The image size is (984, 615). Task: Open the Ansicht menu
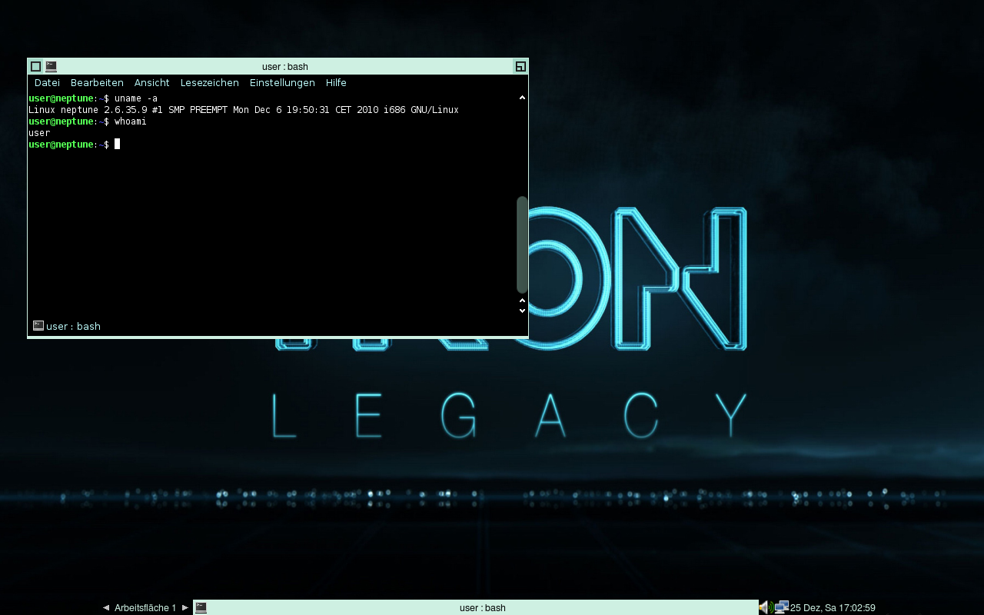coord(151,83)
